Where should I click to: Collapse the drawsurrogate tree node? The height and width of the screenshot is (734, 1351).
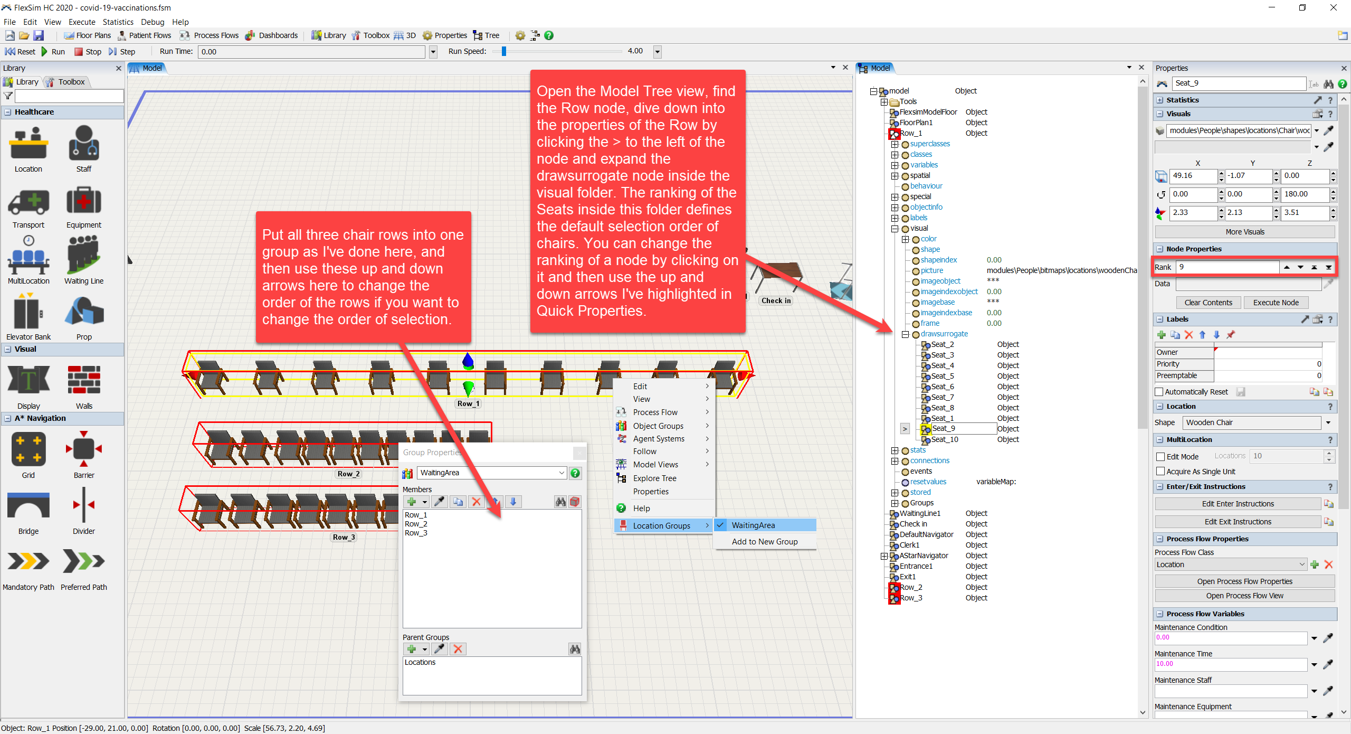click(905, 334)
